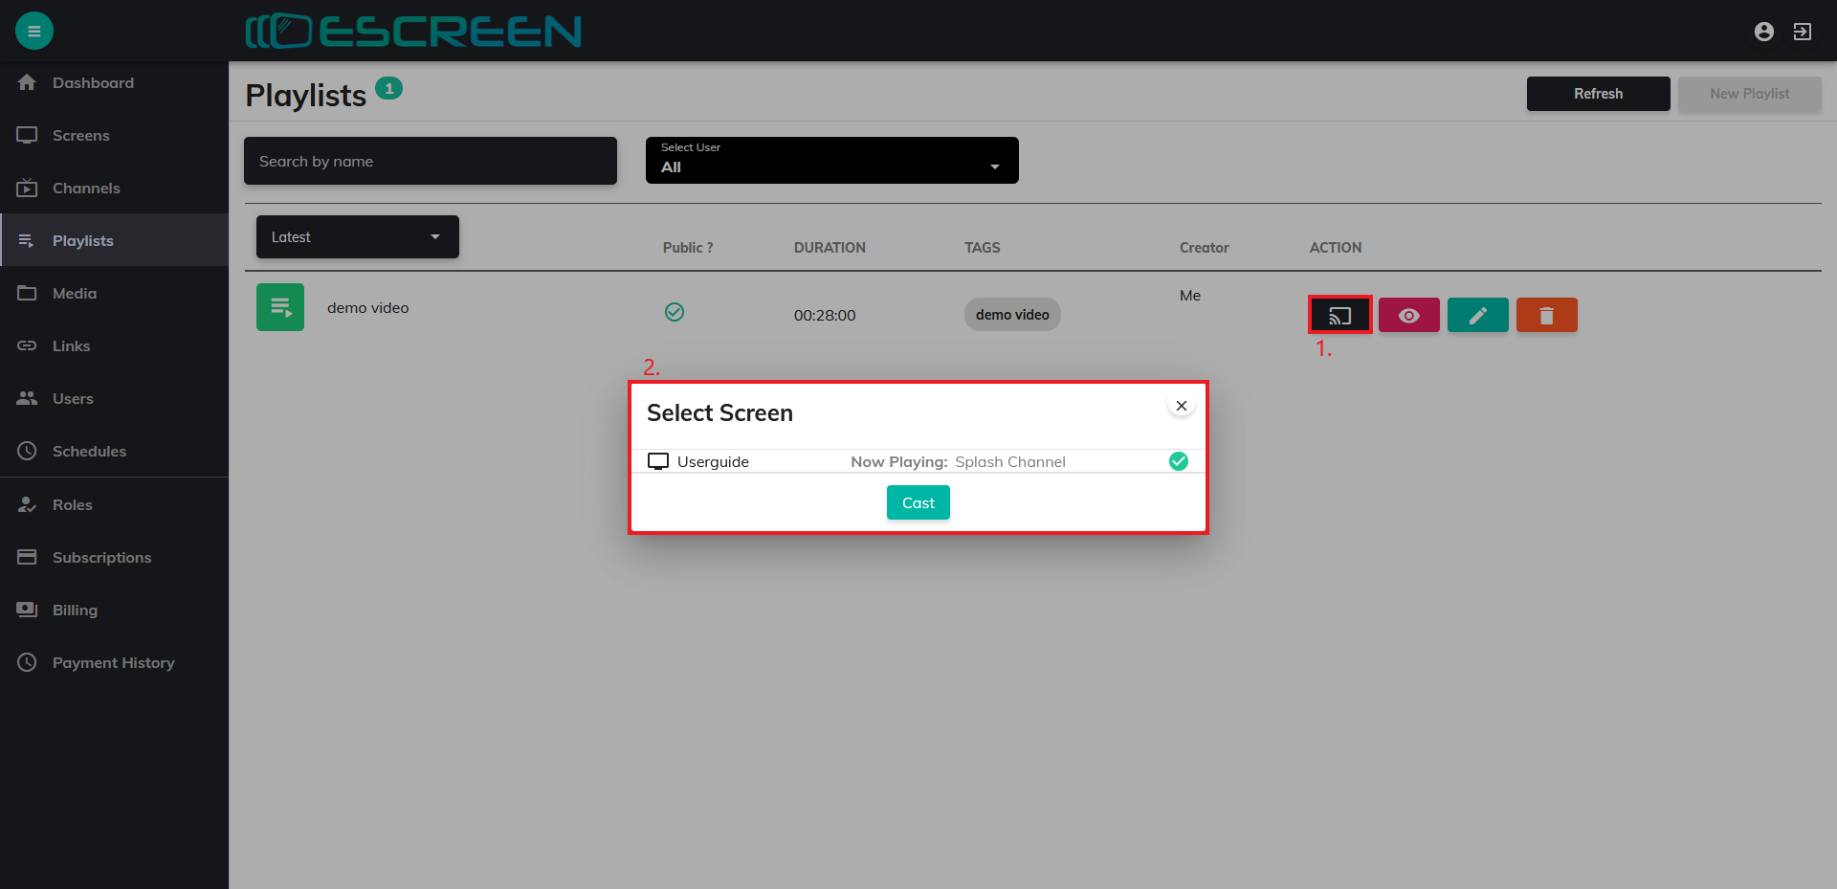Expand the Select User dropdown
The height and width of the screenshot is (889, 1837).
coord(831,160)
